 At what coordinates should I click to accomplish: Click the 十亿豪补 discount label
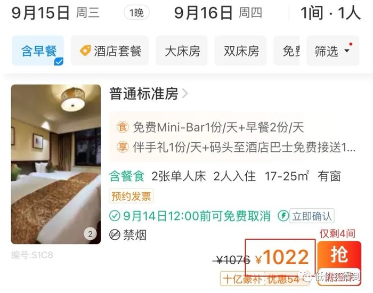pyautogui.click(x=242, y=279)
